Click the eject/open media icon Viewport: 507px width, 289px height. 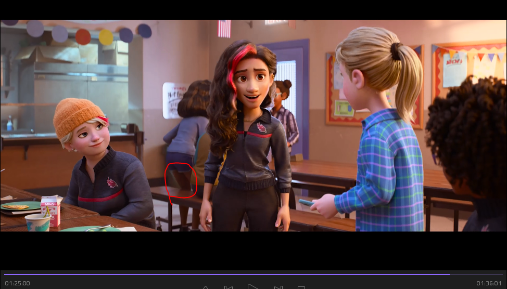205,287
